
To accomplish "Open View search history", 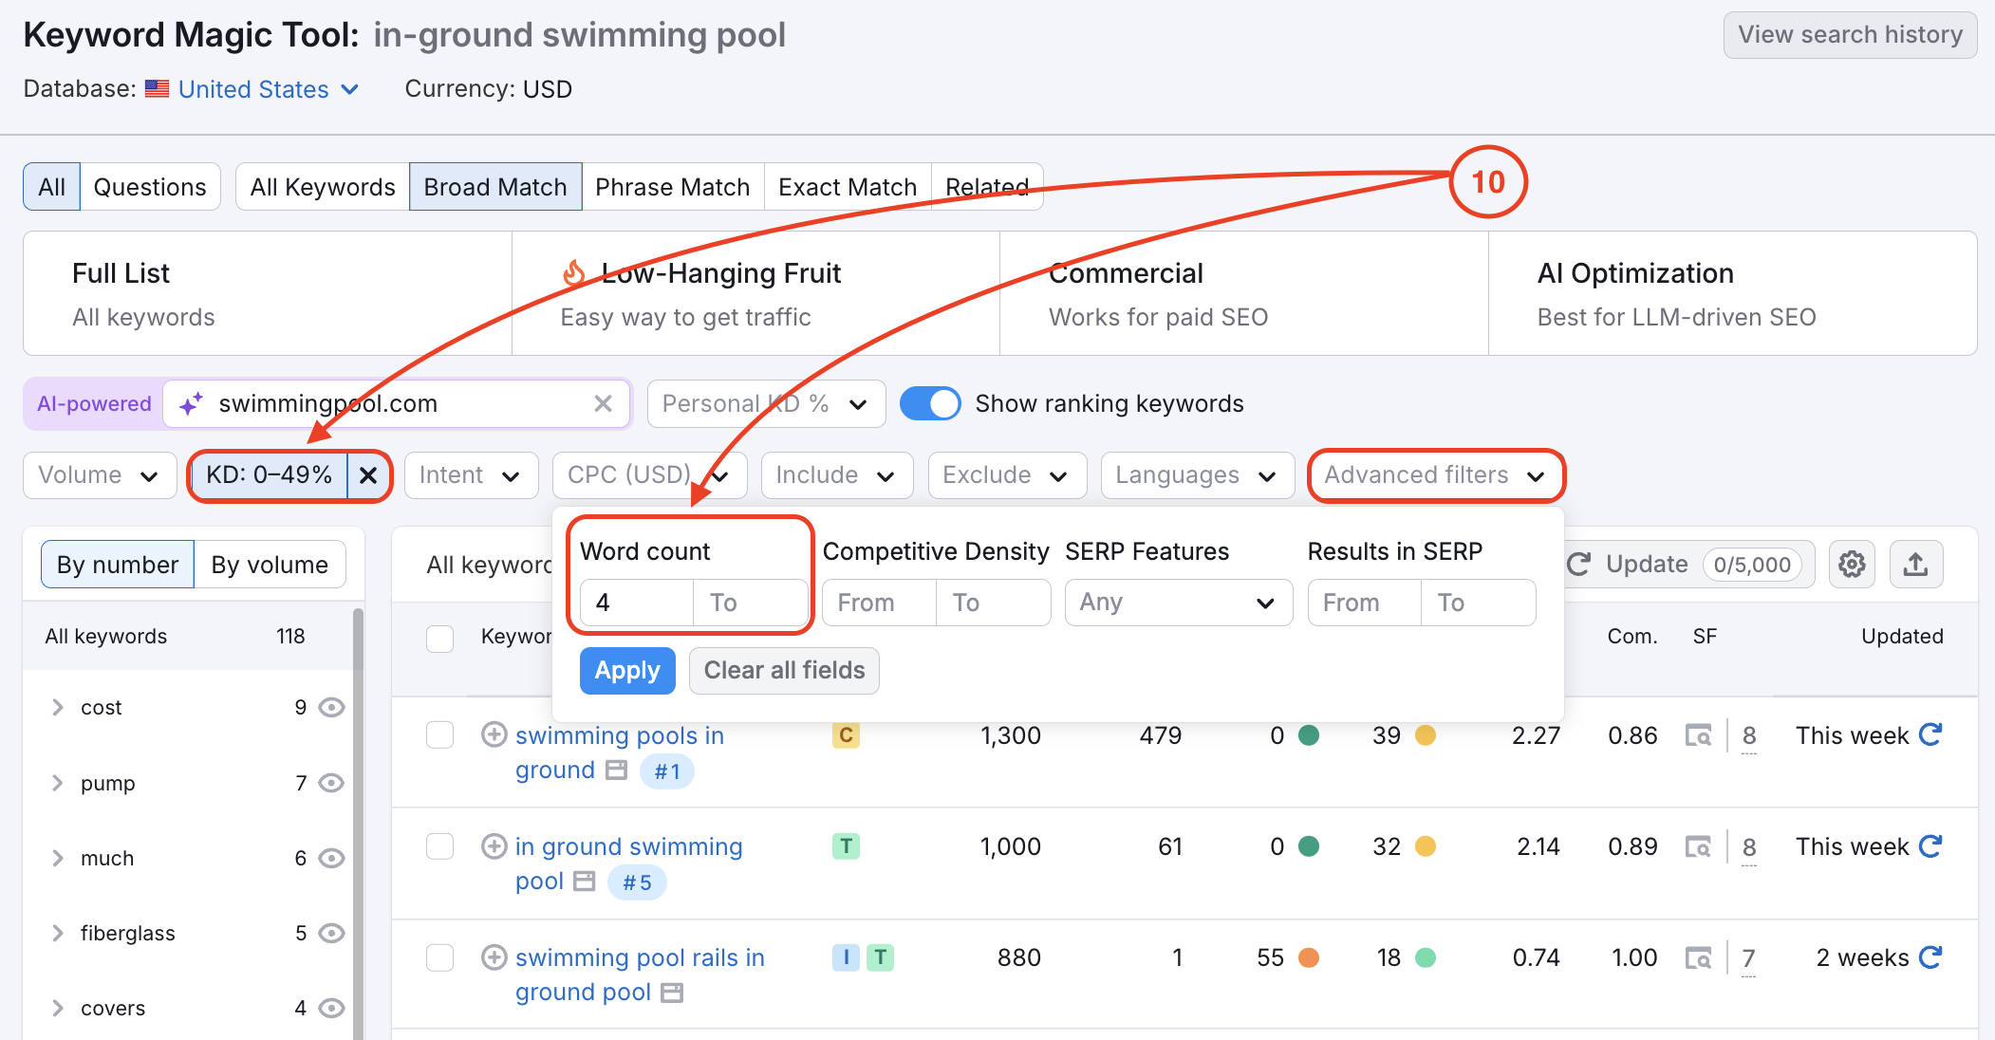I will click(1849, 34).
